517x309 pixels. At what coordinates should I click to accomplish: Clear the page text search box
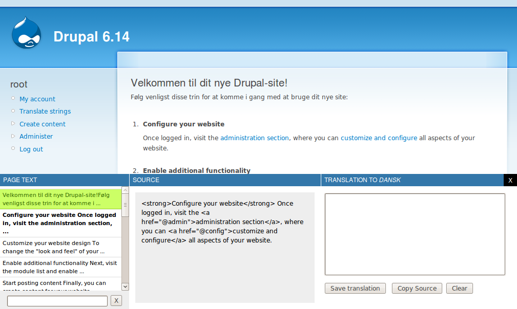116,300
